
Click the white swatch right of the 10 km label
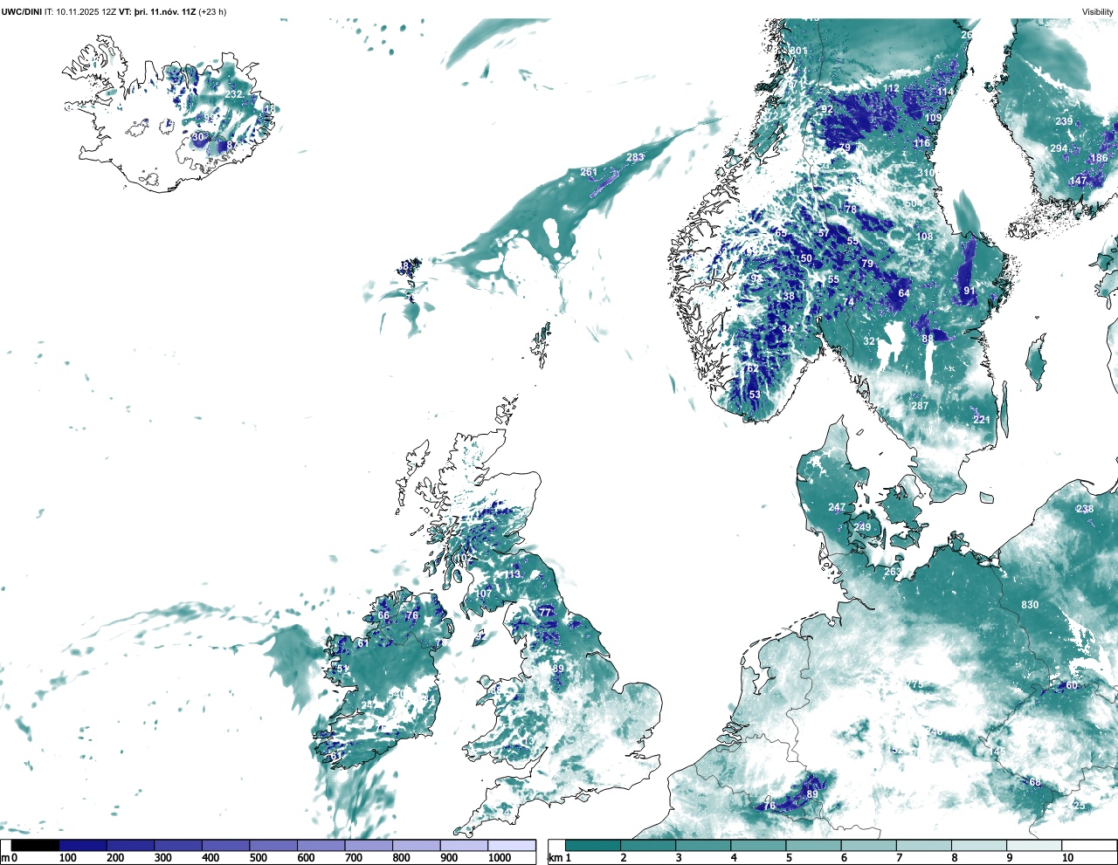[x=1088, y=846]
